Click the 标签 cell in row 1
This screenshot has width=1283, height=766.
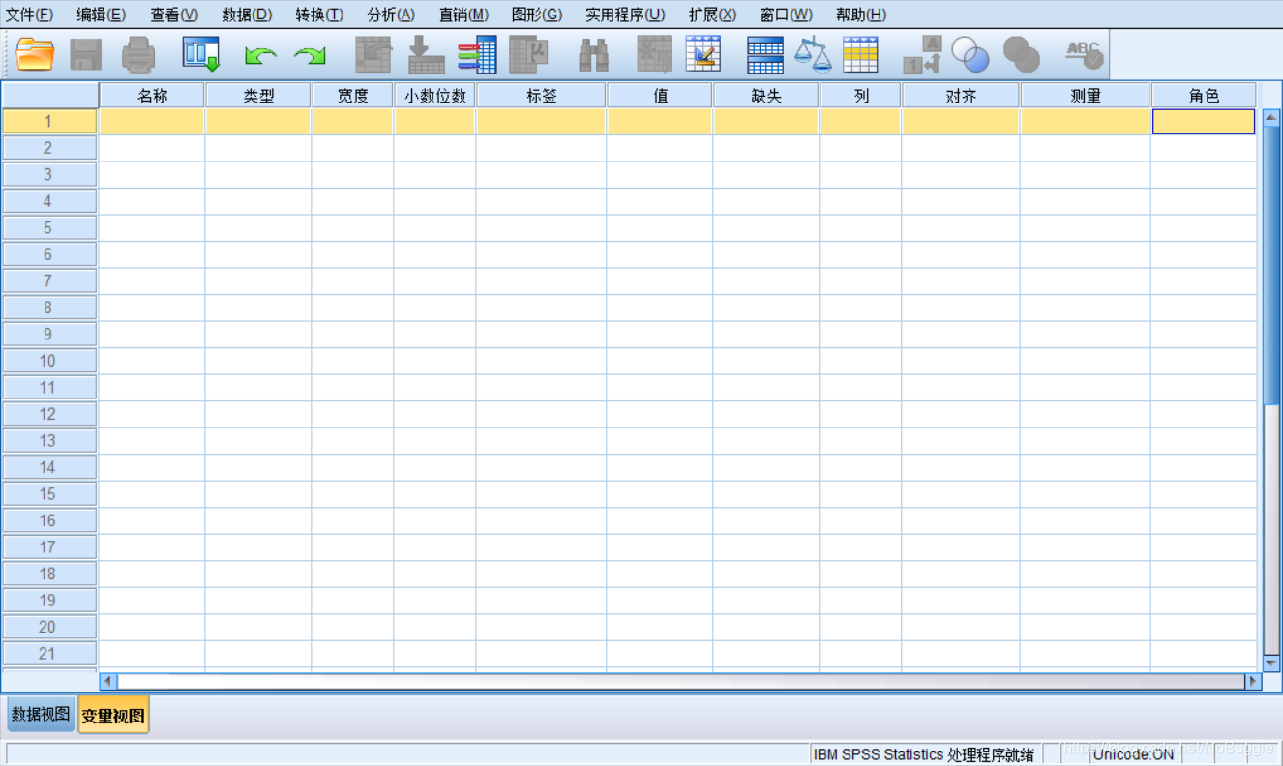click(x=541, y=122)
